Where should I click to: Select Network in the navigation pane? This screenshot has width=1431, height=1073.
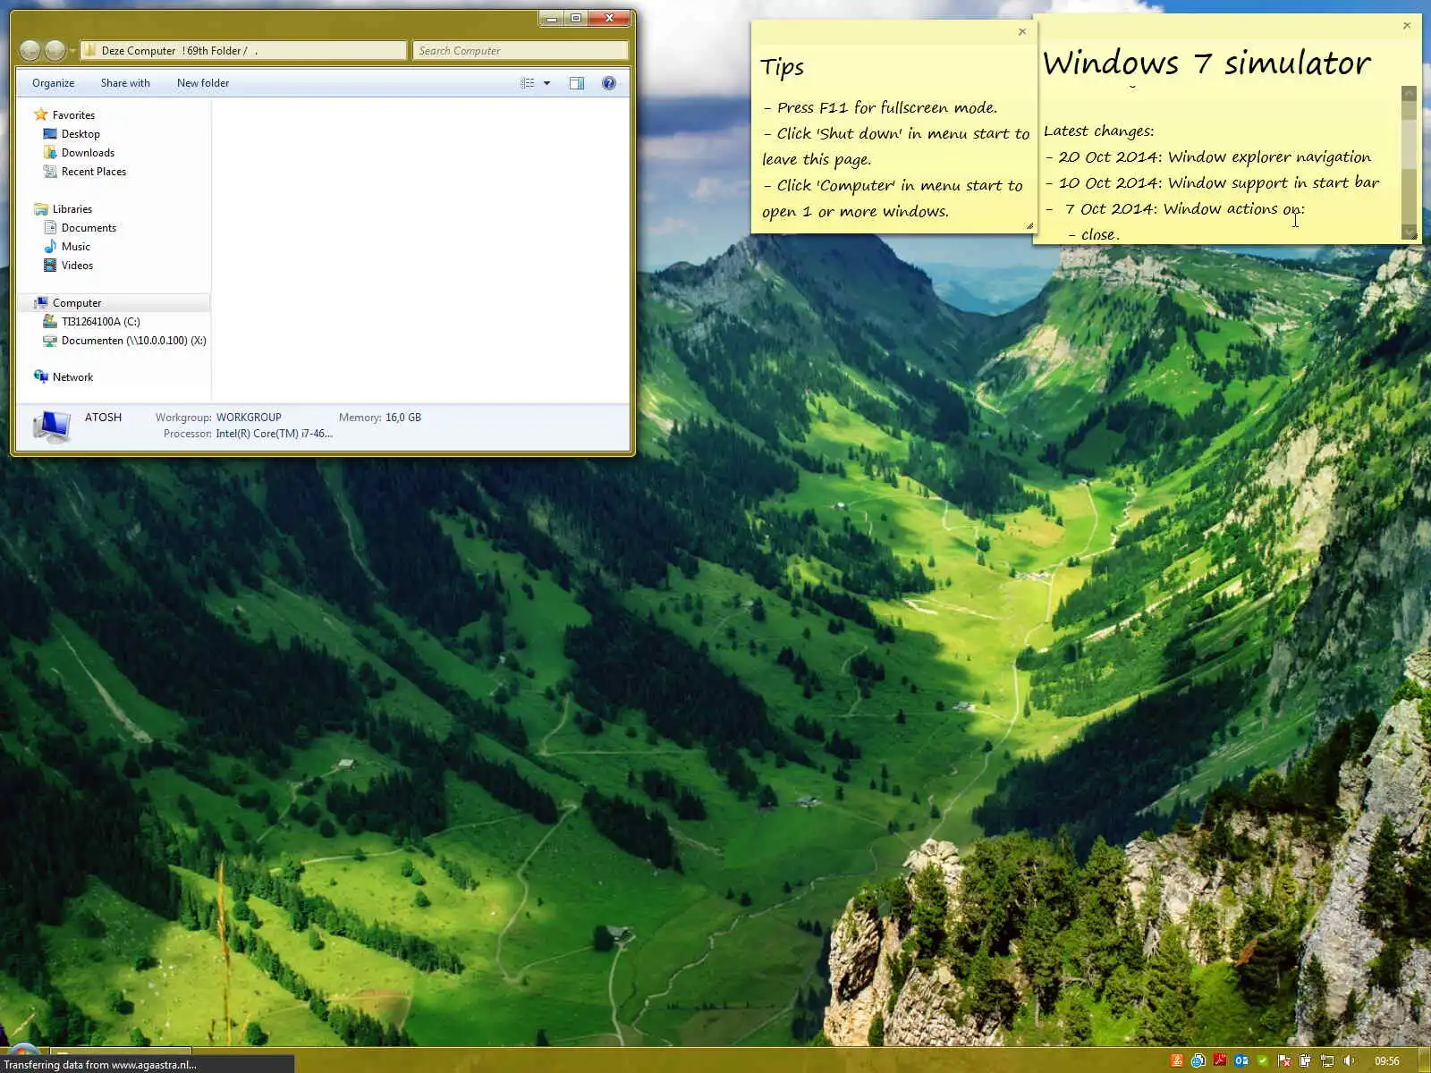tap(72, 377)
